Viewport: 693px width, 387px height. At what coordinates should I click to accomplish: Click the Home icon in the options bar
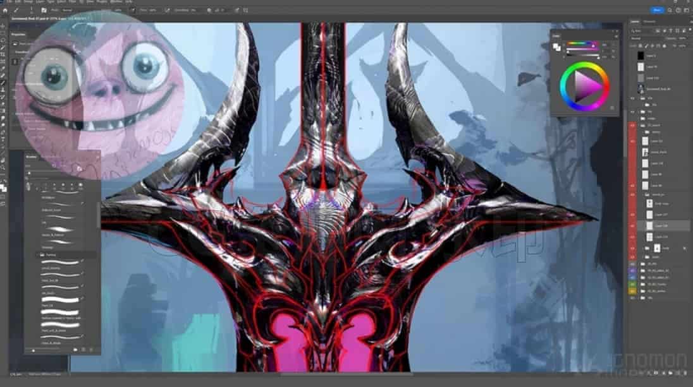point(5,10)
